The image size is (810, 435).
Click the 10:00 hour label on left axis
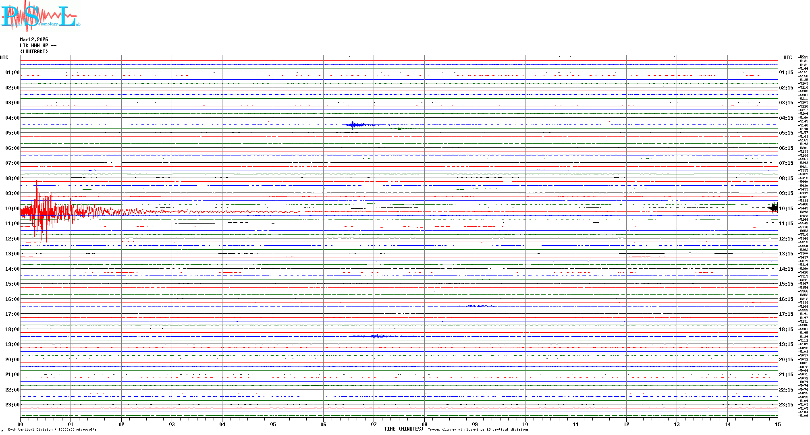coord(12,209)
